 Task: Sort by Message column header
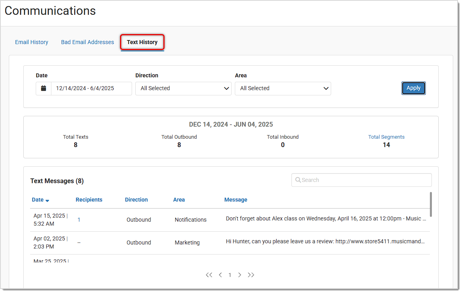tap(236, 200)
